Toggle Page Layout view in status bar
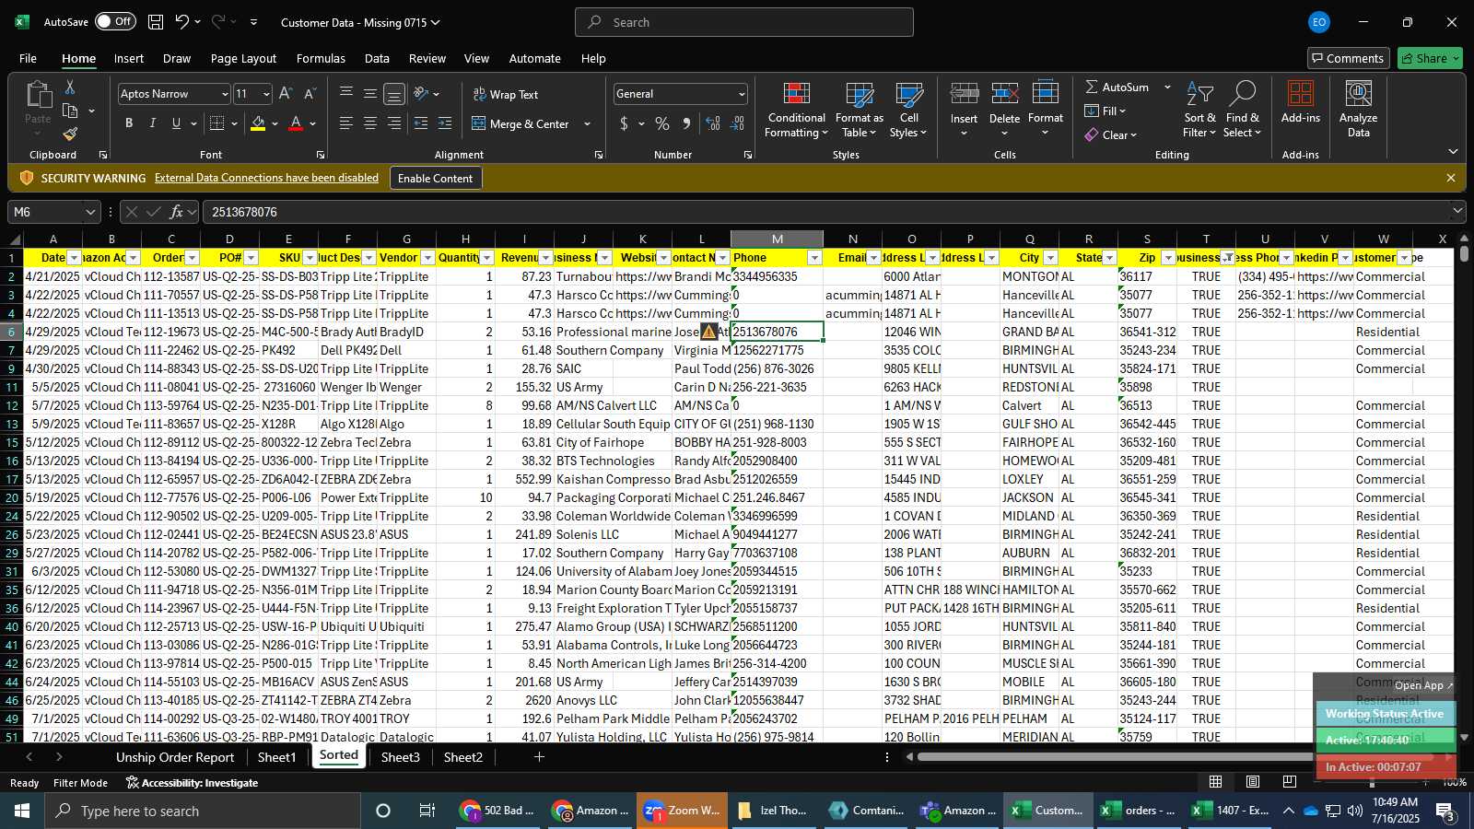1474x829 pixels. pos(1253,782)
